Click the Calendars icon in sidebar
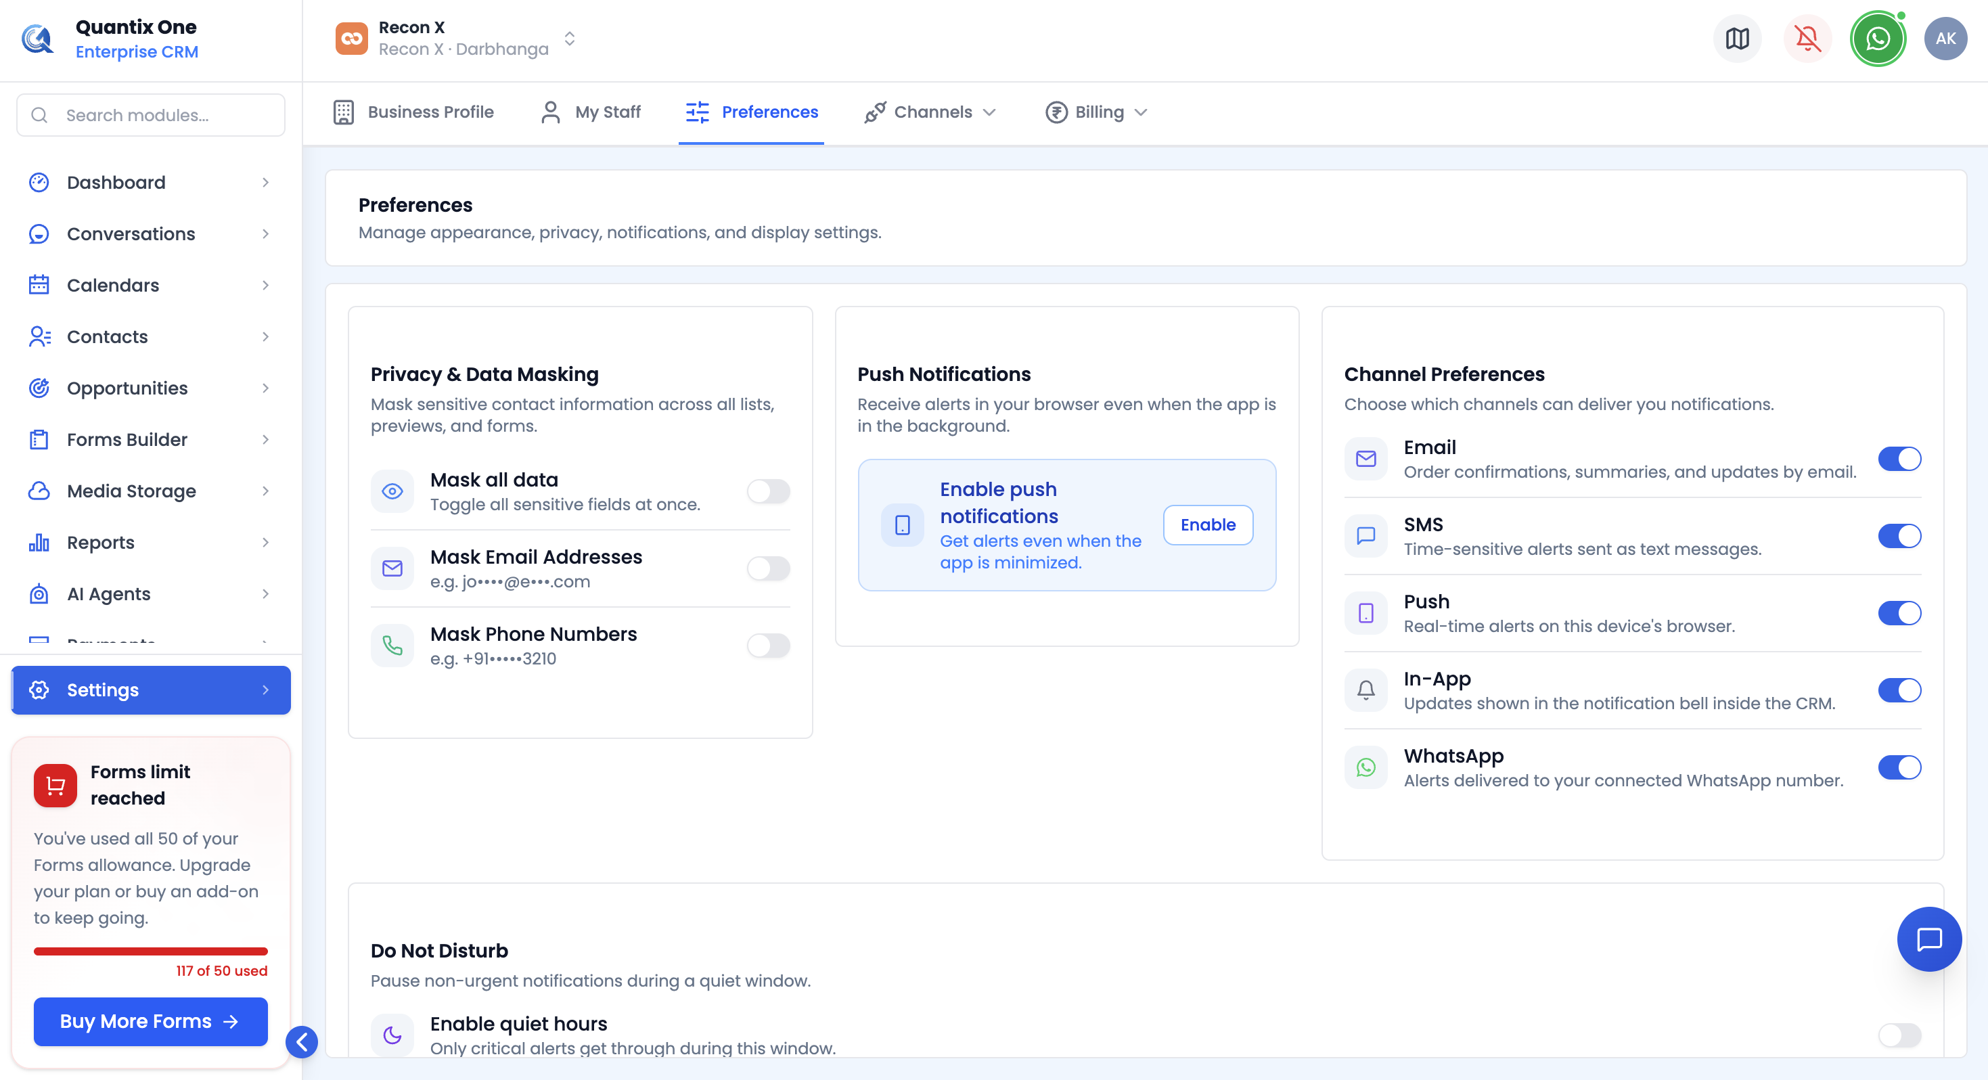 point(39,286)
